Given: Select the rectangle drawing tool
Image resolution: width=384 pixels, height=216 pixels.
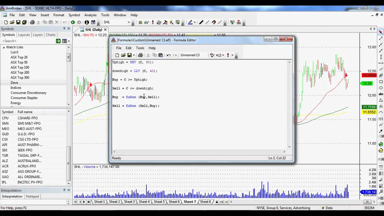Looking at the screenshot, I should (381, 82).
